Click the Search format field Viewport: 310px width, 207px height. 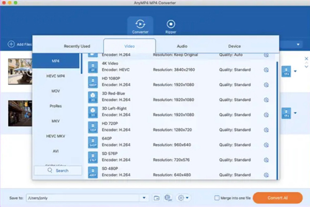[58, 170]
